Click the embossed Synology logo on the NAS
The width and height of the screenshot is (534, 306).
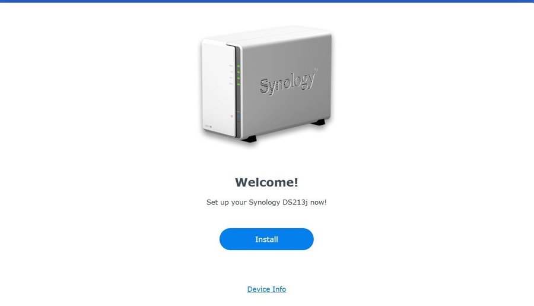coord(288,82)
